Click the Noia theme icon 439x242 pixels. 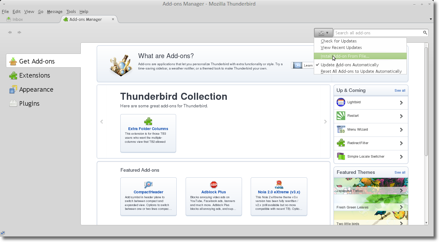279,185
